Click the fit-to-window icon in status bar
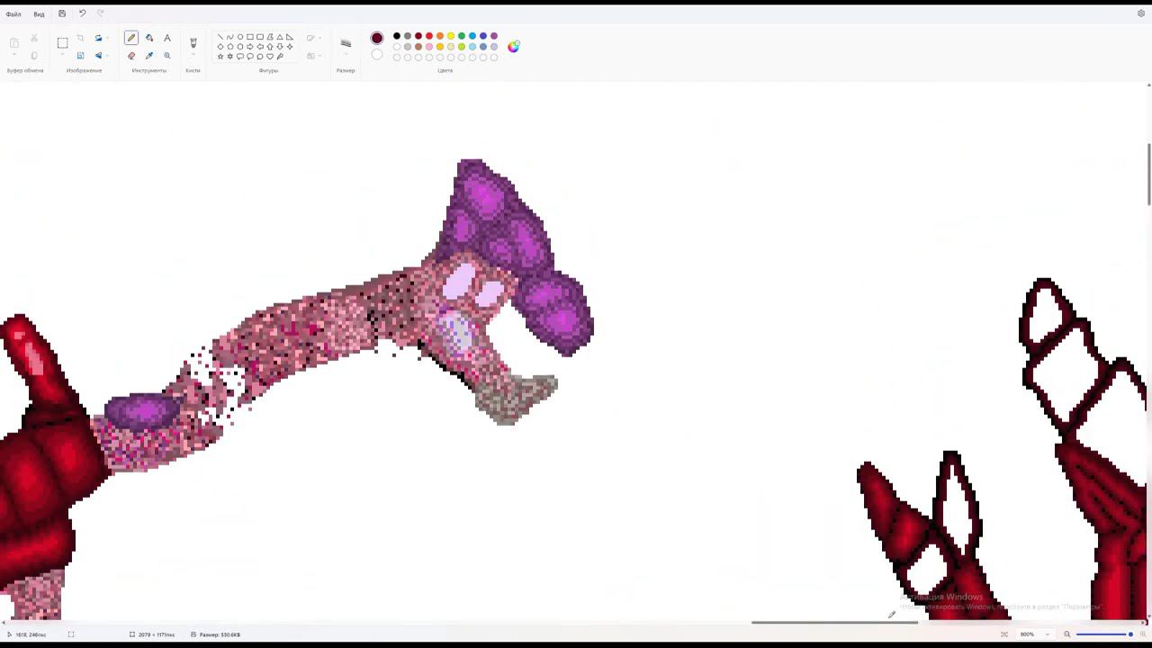1152x648 pixels. pos(1004,634)
